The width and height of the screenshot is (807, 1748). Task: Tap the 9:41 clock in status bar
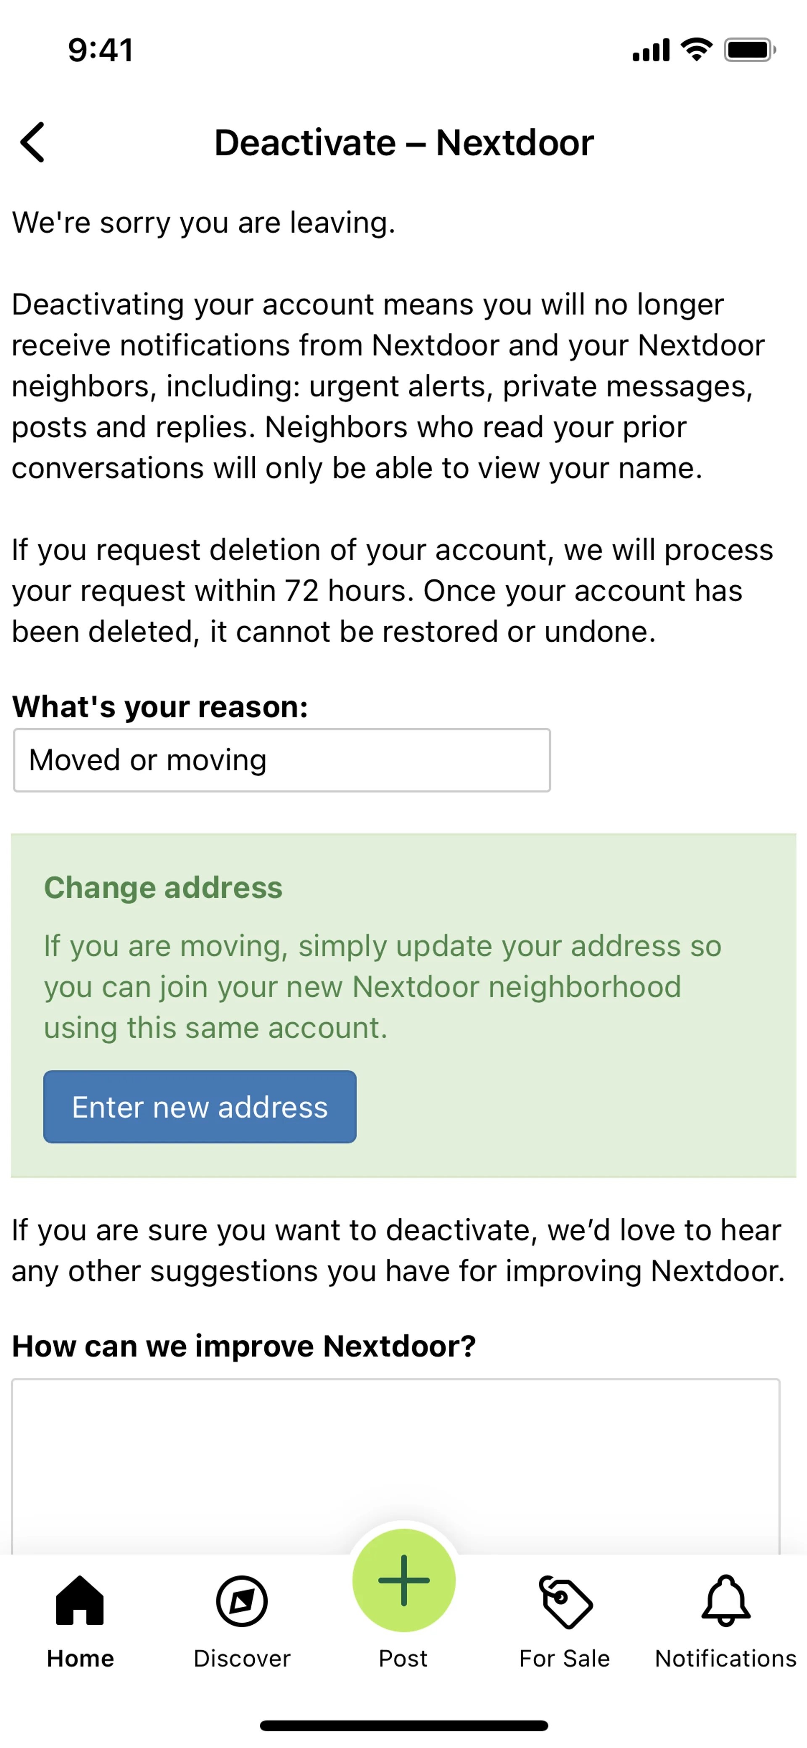100,50
